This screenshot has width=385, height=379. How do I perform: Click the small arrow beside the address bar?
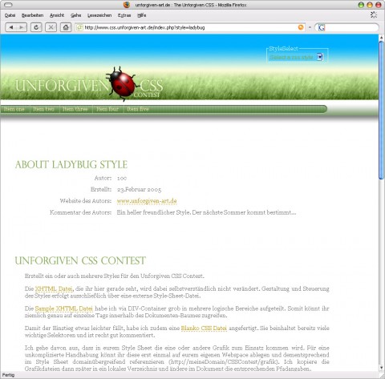pyautogui.click(x=310, y=27)
